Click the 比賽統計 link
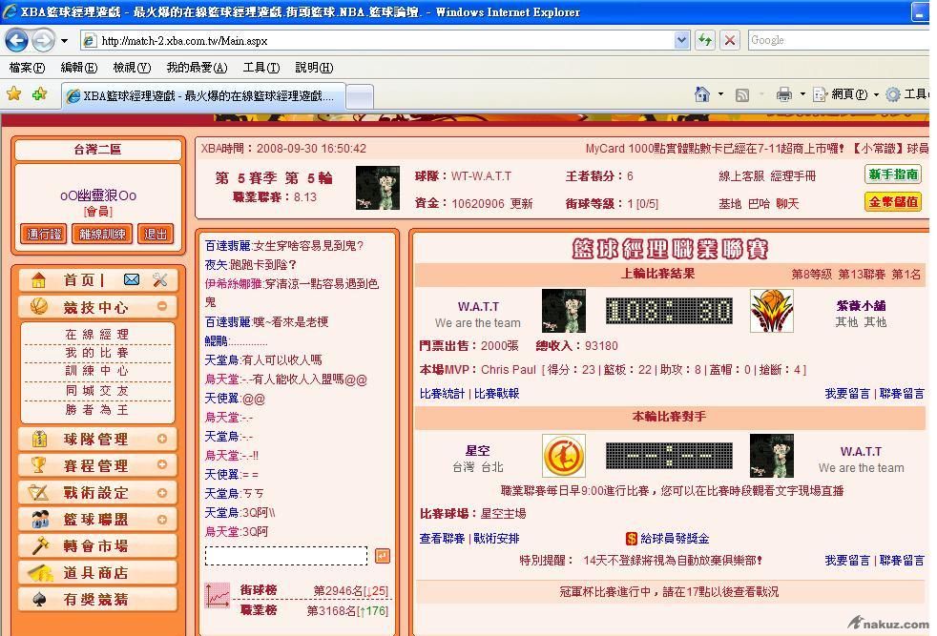The image size is (937, 636). (442, 393)
